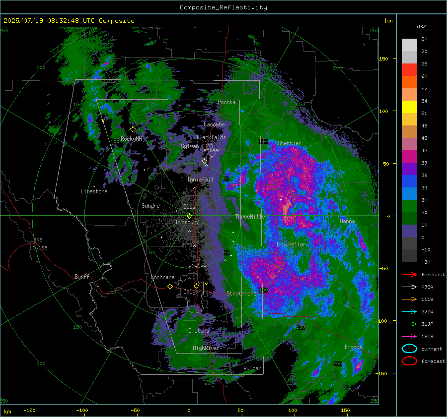447x417 pixels.
Task: Select the Lake Louise label
Action: 39,243
